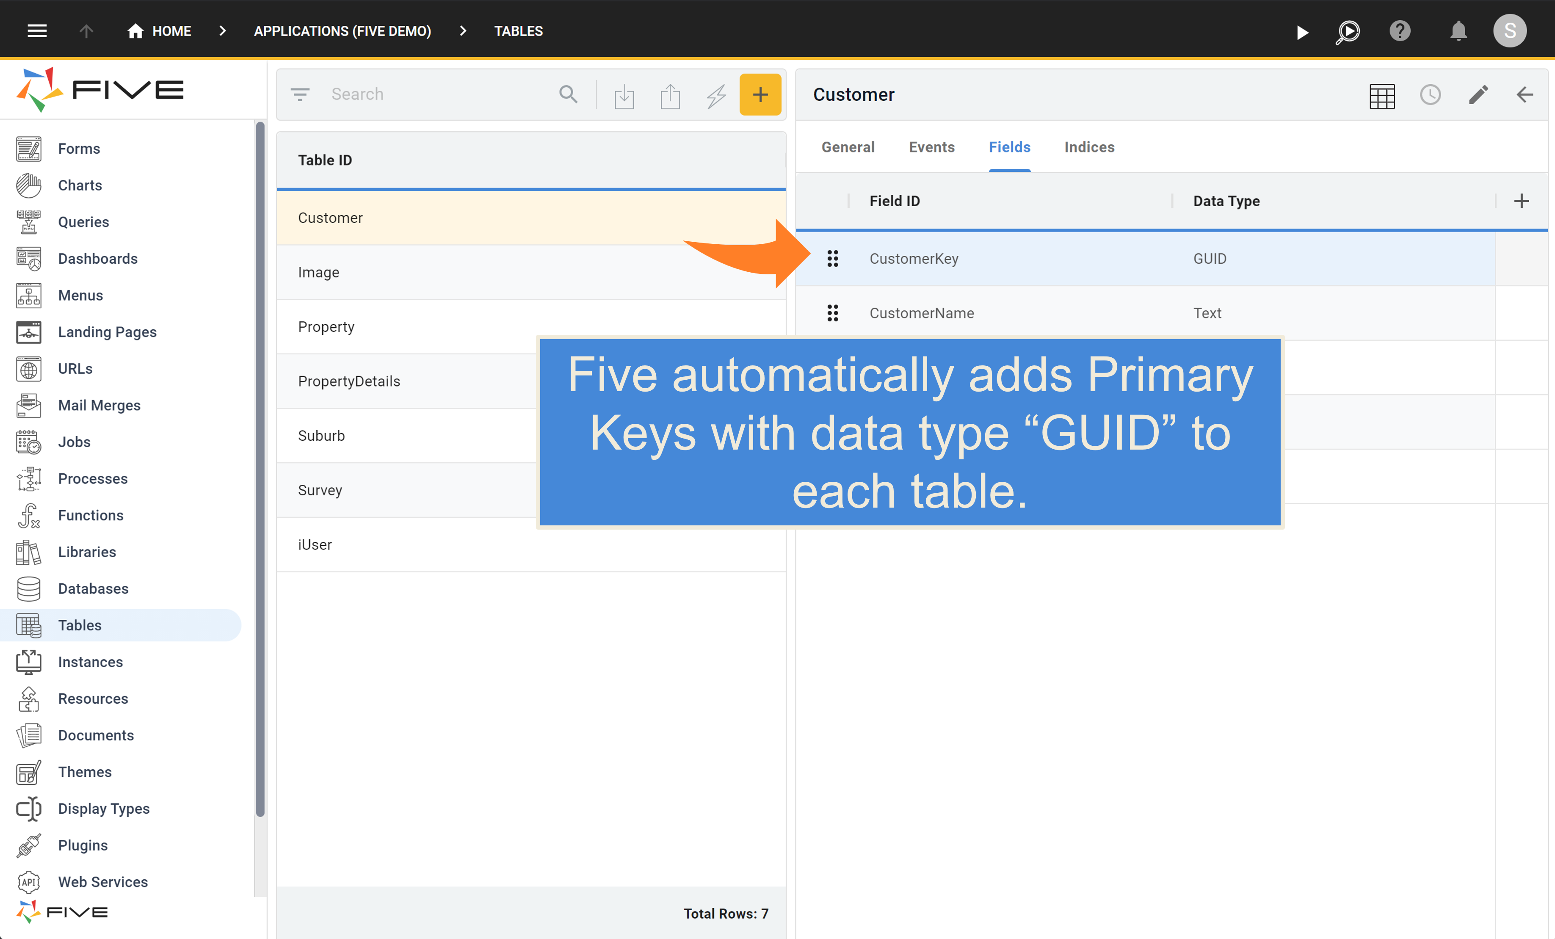Open the help question mark icon

[x=1400, y=31]
